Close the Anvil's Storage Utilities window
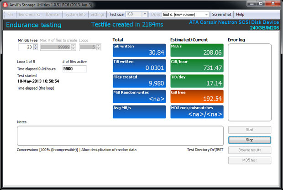The height and width of the screenshot is (190, 283). click(x=273, y=4)
